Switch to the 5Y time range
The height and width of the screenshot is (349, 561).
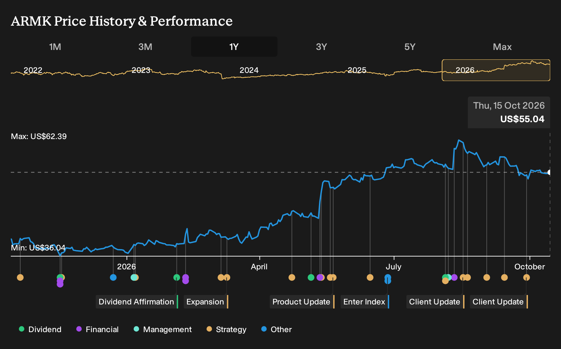coord(410,47)
